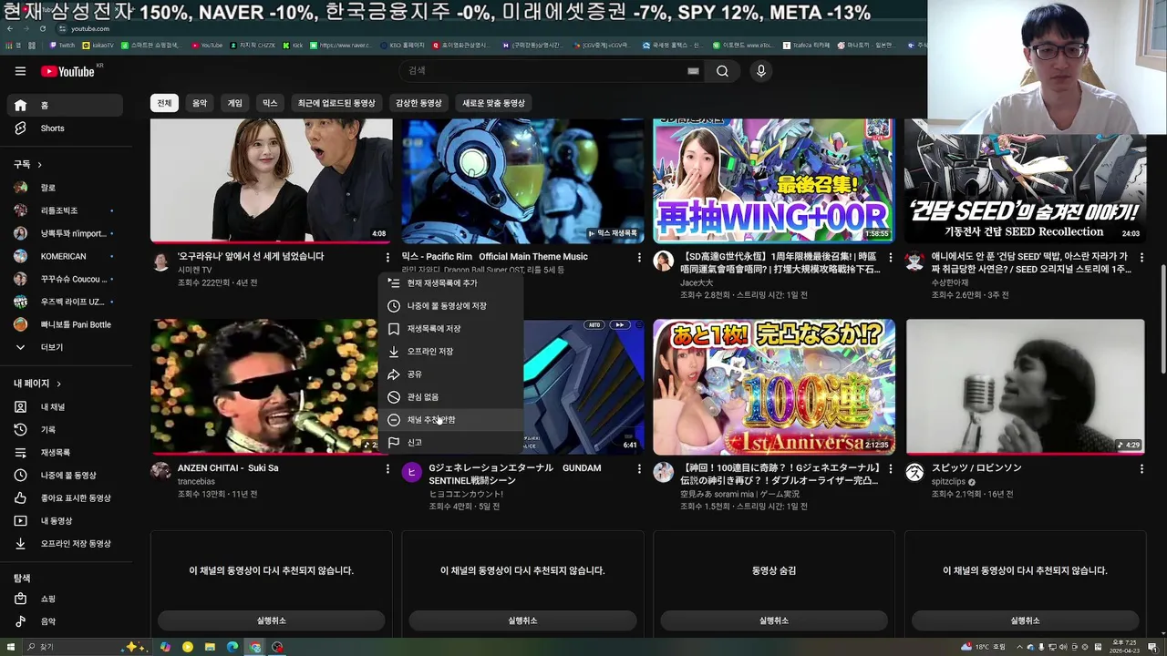Open 랄로 channel subscription

click(x=64, y=188)
